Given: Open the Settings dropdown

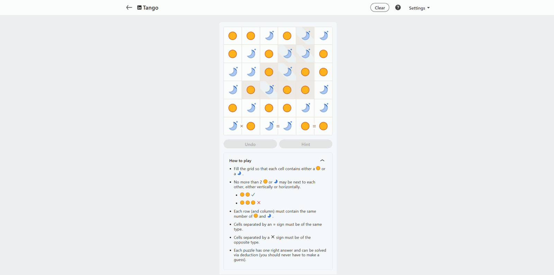Looking at the screenshot, I should coord(419,8).
